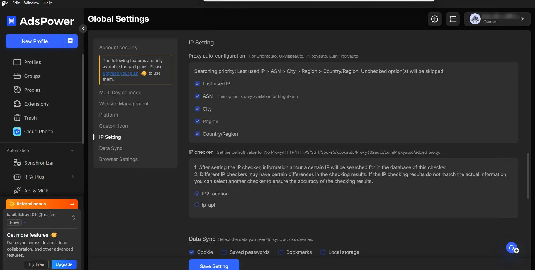The image size is (535, 270).
Task: Collapse the Automation section arrow
Action: click(72, 151)
